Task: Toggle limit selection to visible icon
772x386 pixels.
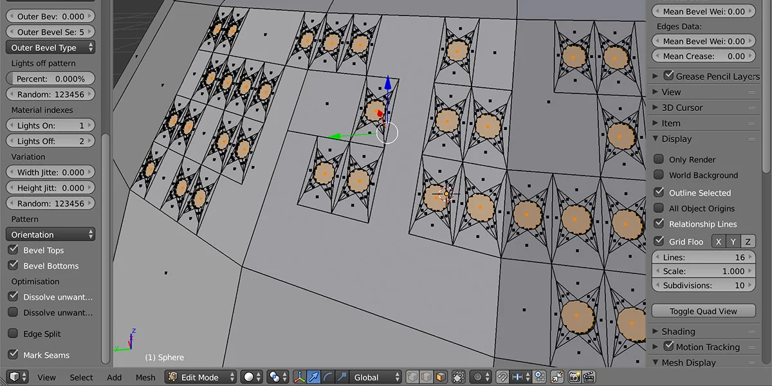Action: [x=459, y=376]
